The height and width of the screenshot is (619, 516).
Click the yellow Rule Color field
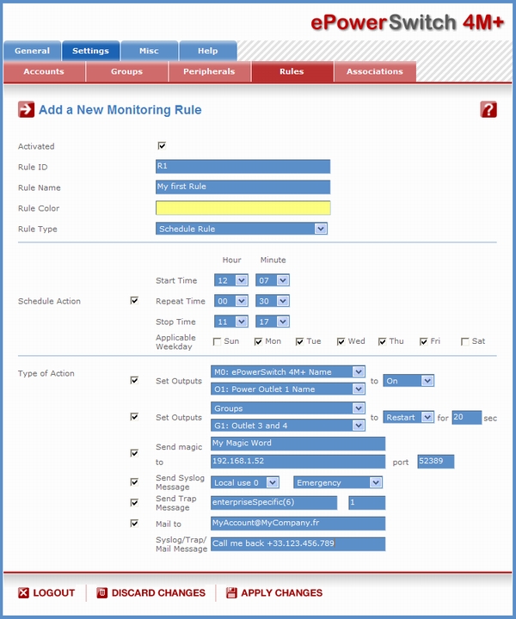243,208
